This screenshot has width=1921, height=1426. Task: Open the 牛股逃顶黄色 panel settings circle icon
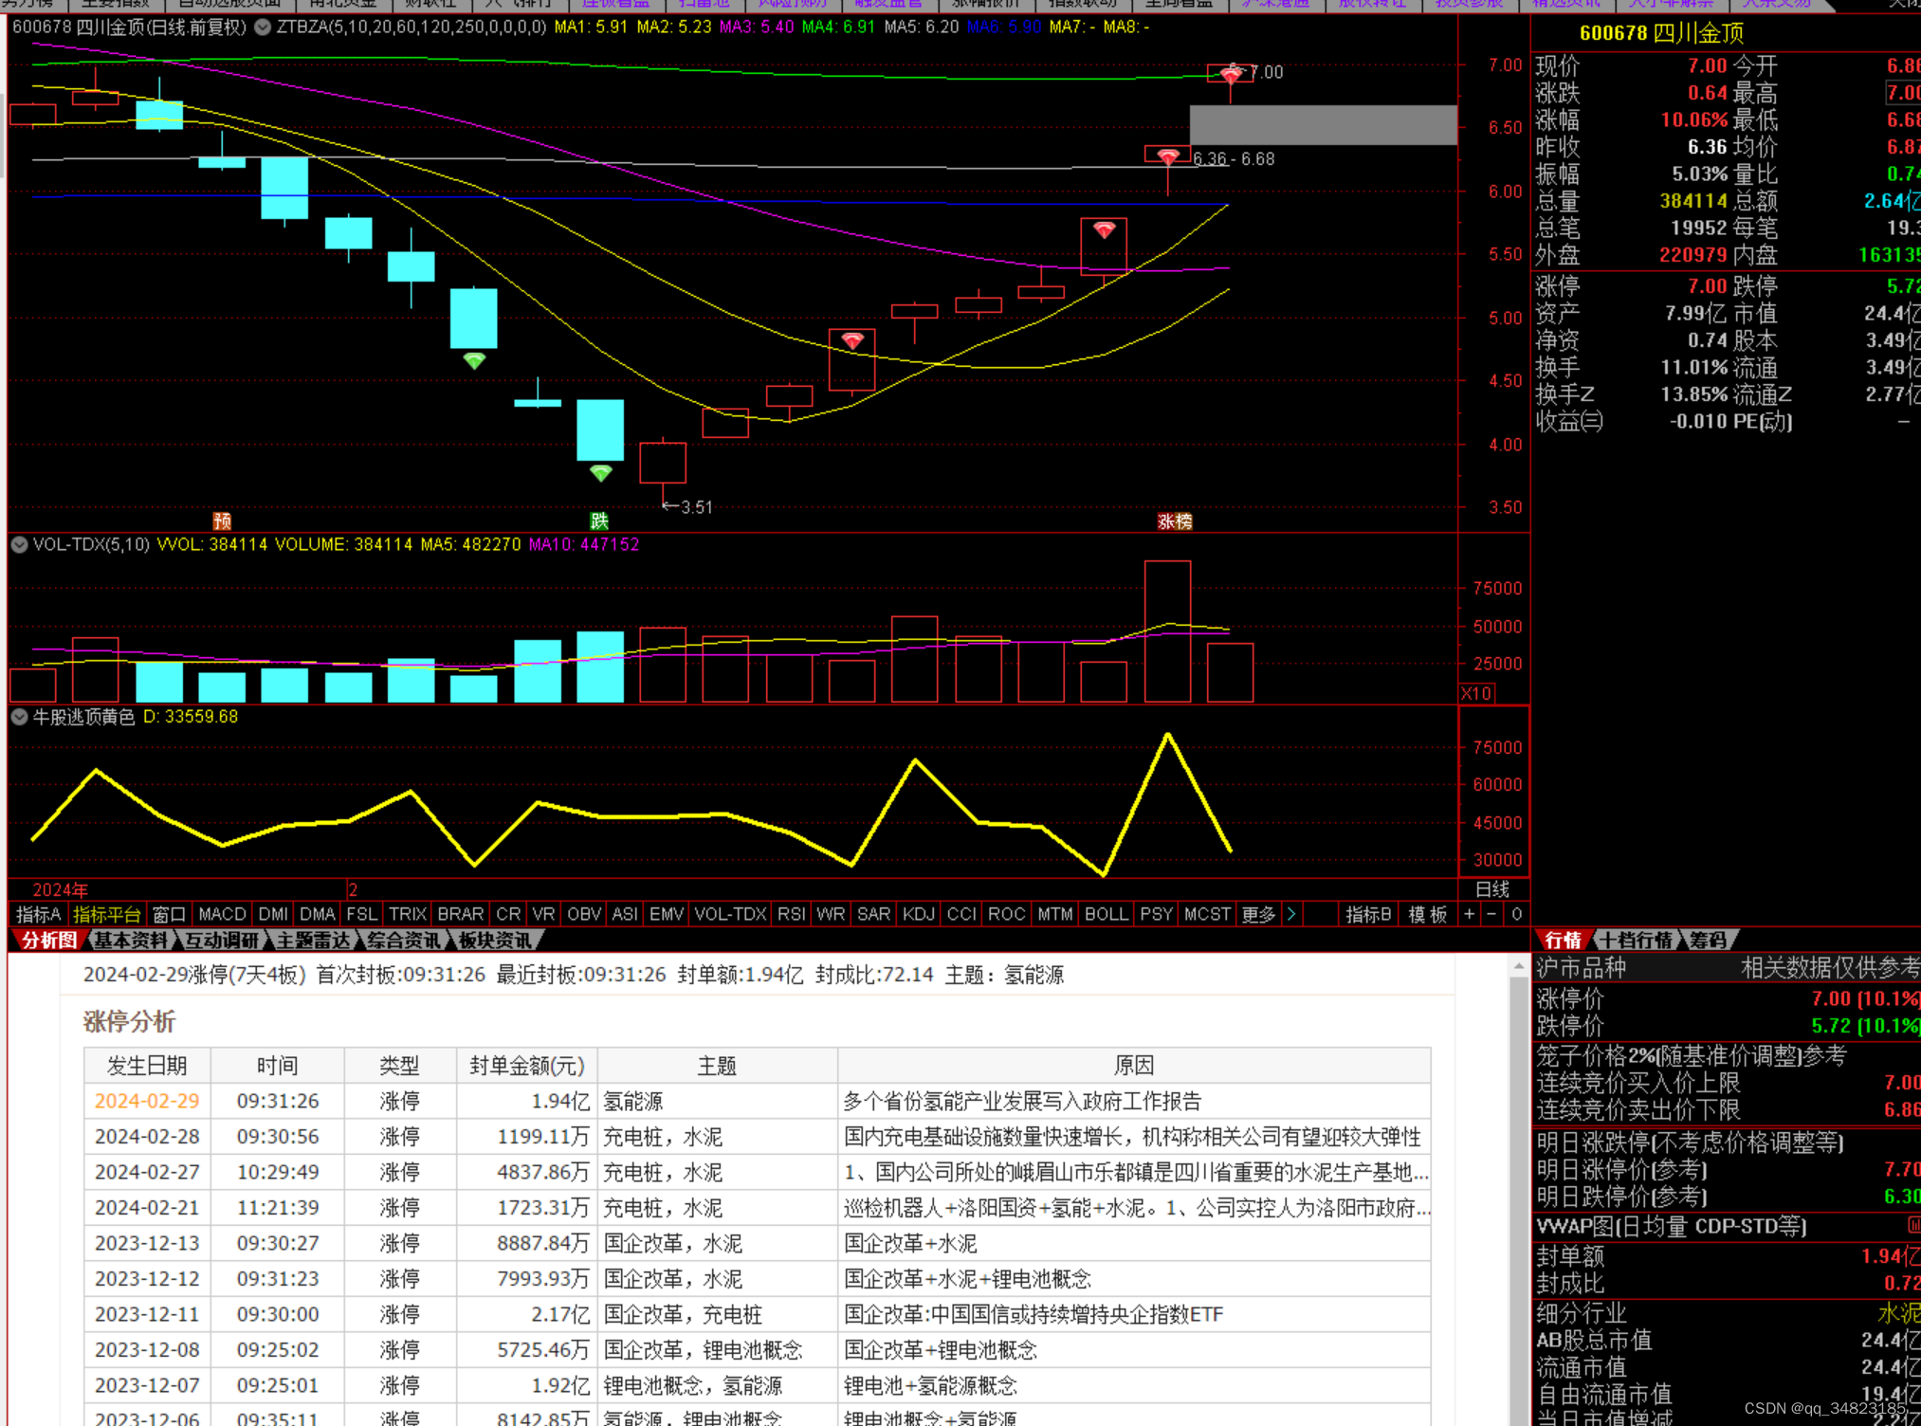[x=19, y=717]
